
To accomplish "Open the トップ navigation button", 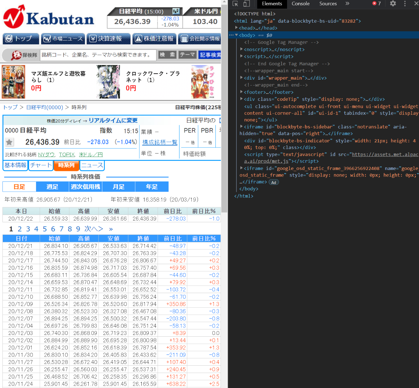I will pyautogui.click(x=21, y=39).
